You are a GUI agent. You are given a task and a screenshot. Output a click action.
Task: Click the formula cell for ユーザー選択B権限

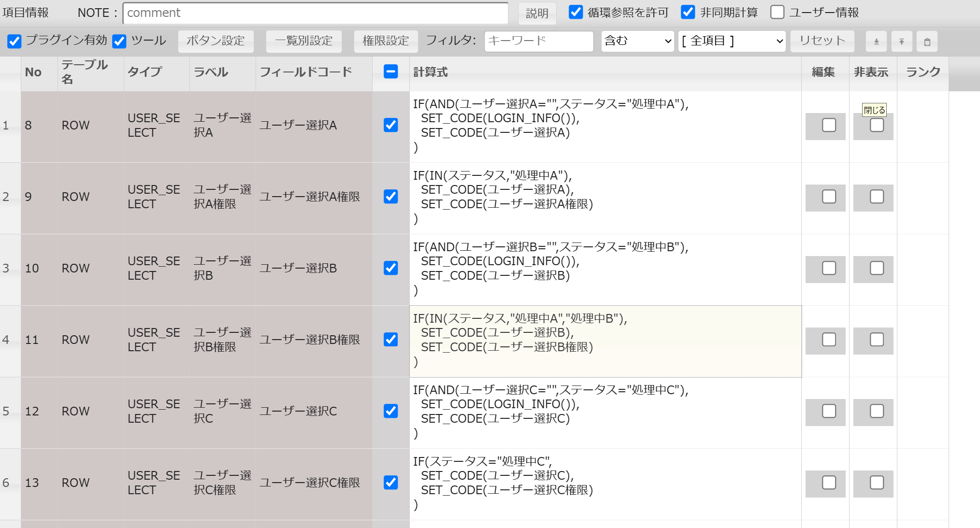coord(605,341)
